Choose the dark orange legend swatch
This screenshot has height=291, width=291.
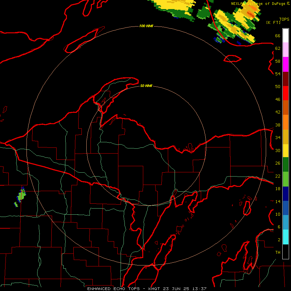point(286,107)
